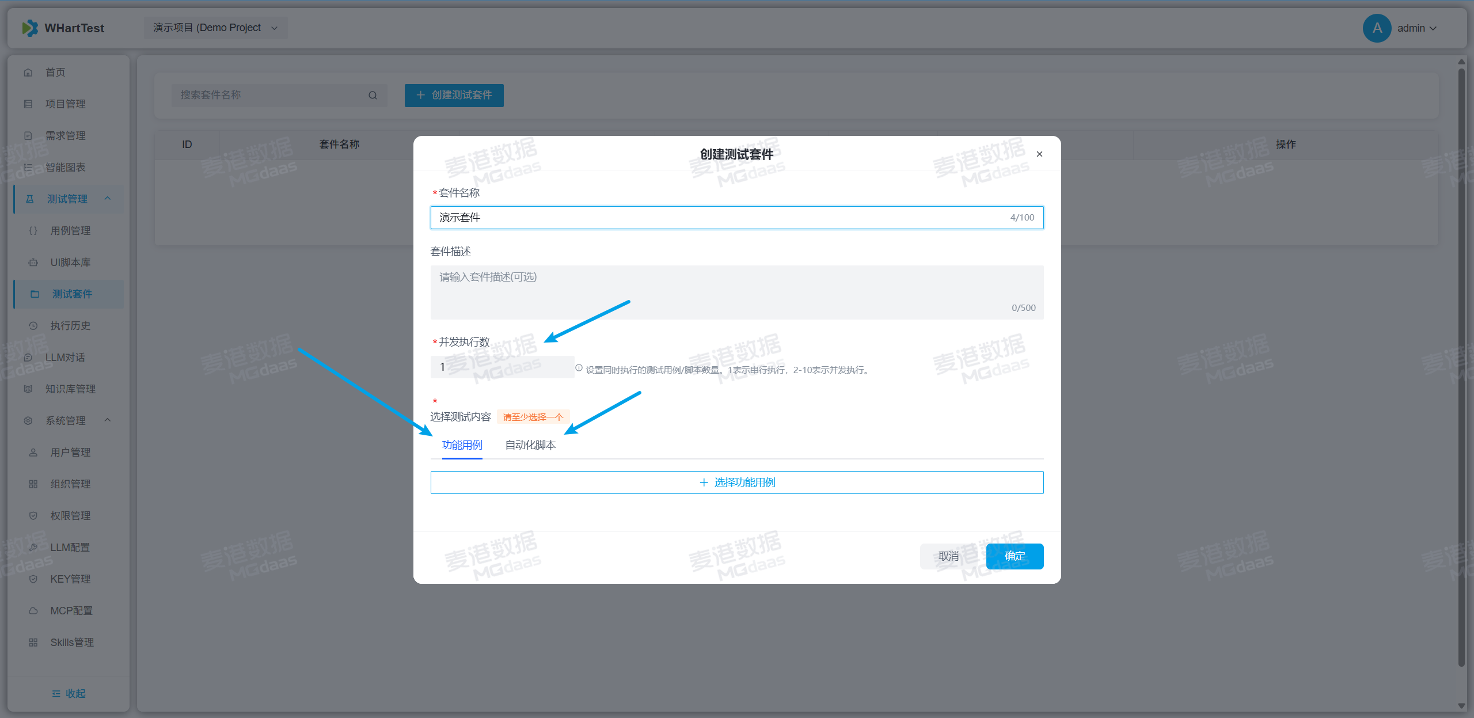Click the 执行历史 clock icon
The height and width of the screenshot is (718, 1474).
[x=33, y=326]
